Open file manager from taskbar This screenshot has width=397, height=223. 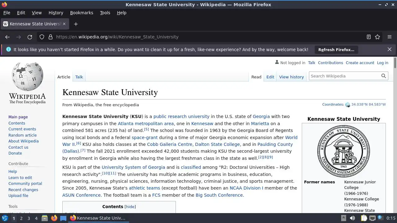pos(45,218)
